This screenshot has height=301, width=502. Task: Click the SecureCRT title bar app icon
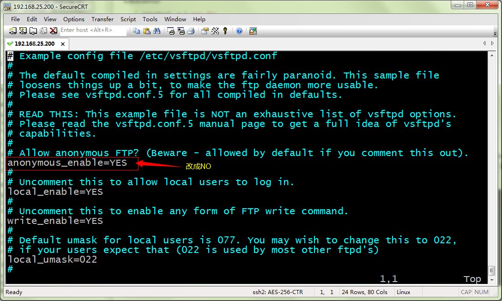(x=7, y=7)
